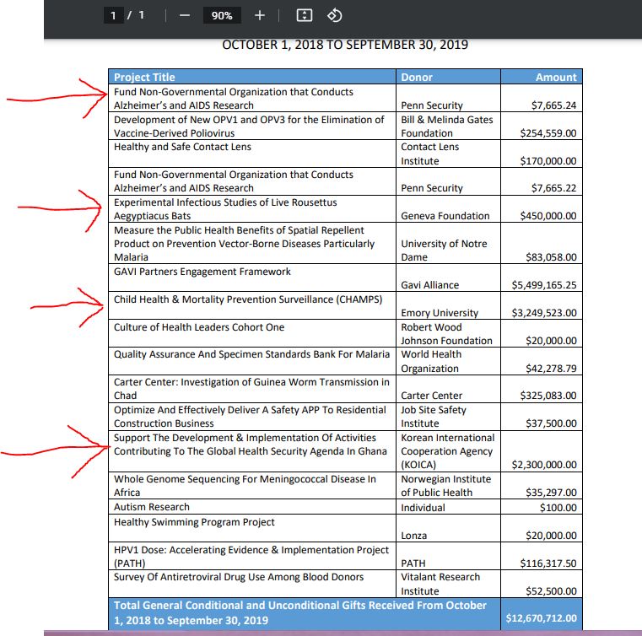Click 'Survey Of Antiretroviral Drug Use' title
The image size is (642, 636).
point(238,577)
